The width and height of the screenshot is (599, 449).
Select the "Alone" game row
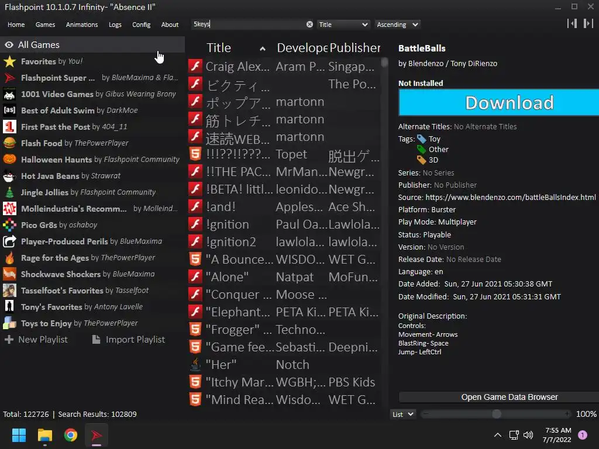(x=284, y=277)
